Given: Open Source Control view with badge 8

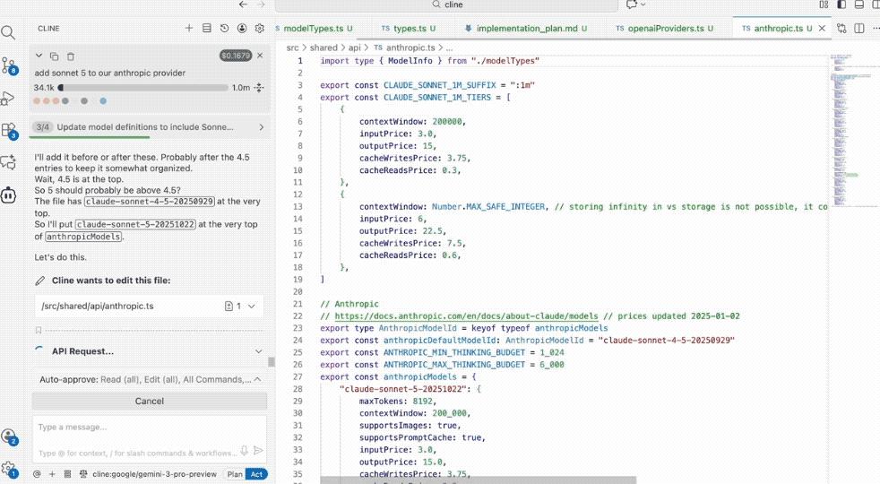Looking at the screenshot, I should (9, 65).
